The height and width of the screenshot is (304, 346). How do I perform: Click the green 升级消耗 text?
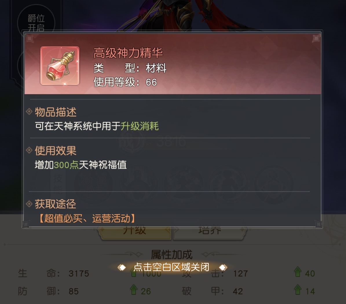pos(140,126)
